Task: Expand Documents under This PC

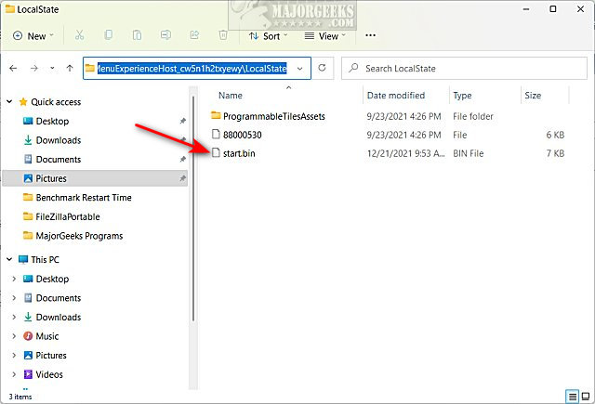Action: (x=14, y=298)
